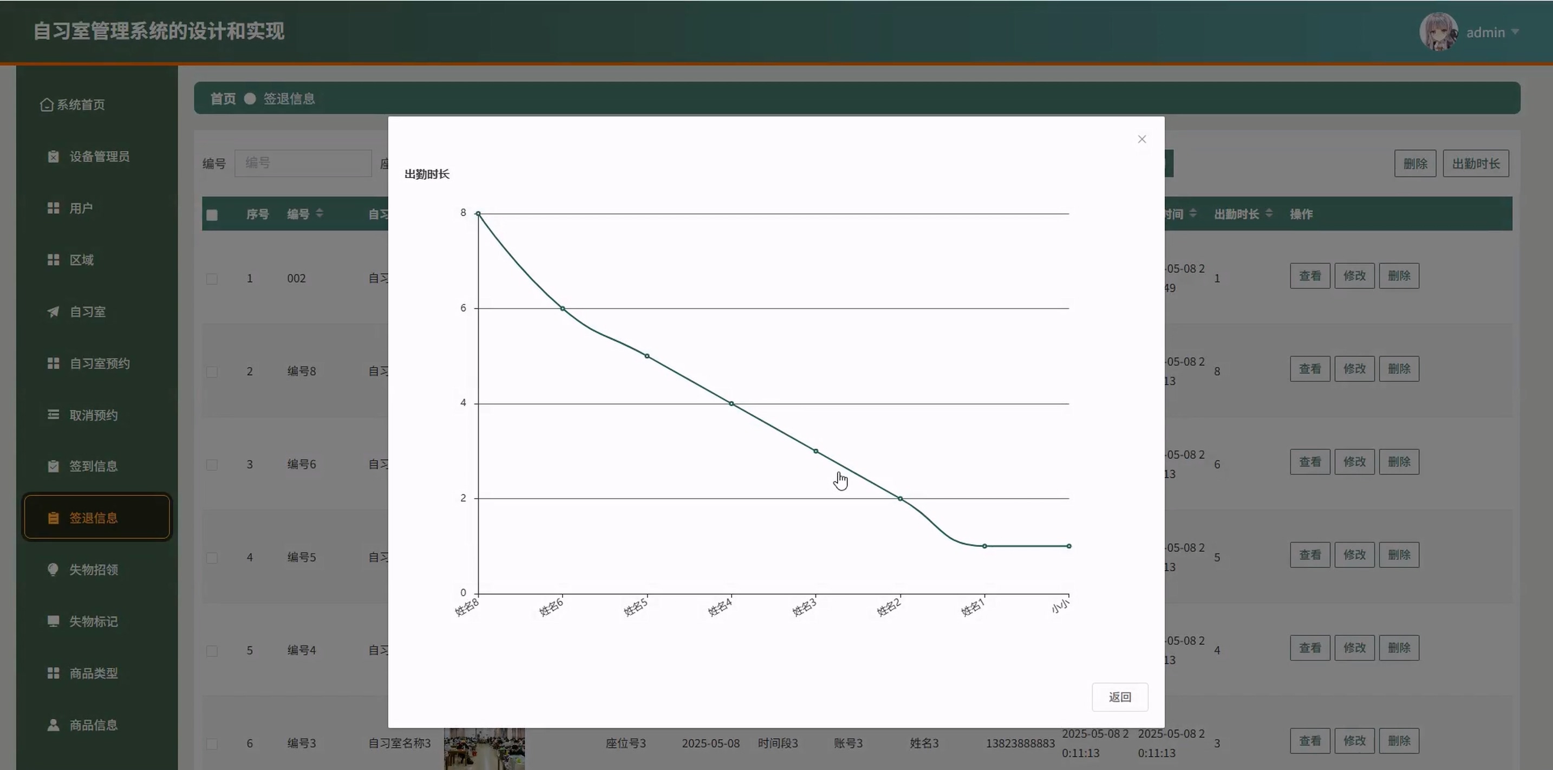Click the 商品信息 person icon
This screenshot has width=1553, height=770.
click(x=53, y=725)
